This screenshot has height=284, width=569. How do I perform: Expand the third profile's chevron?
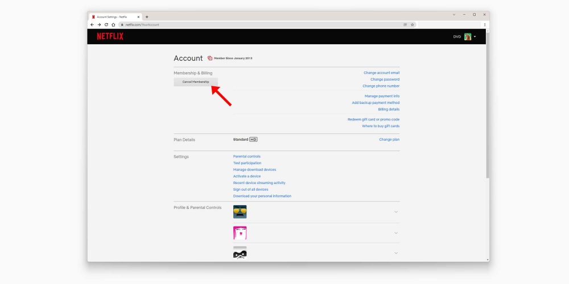click(396, 253)
